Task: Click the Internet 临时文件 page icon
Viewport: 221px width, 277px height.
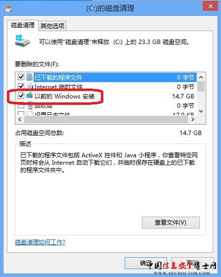Action: [x=30, y=86]
